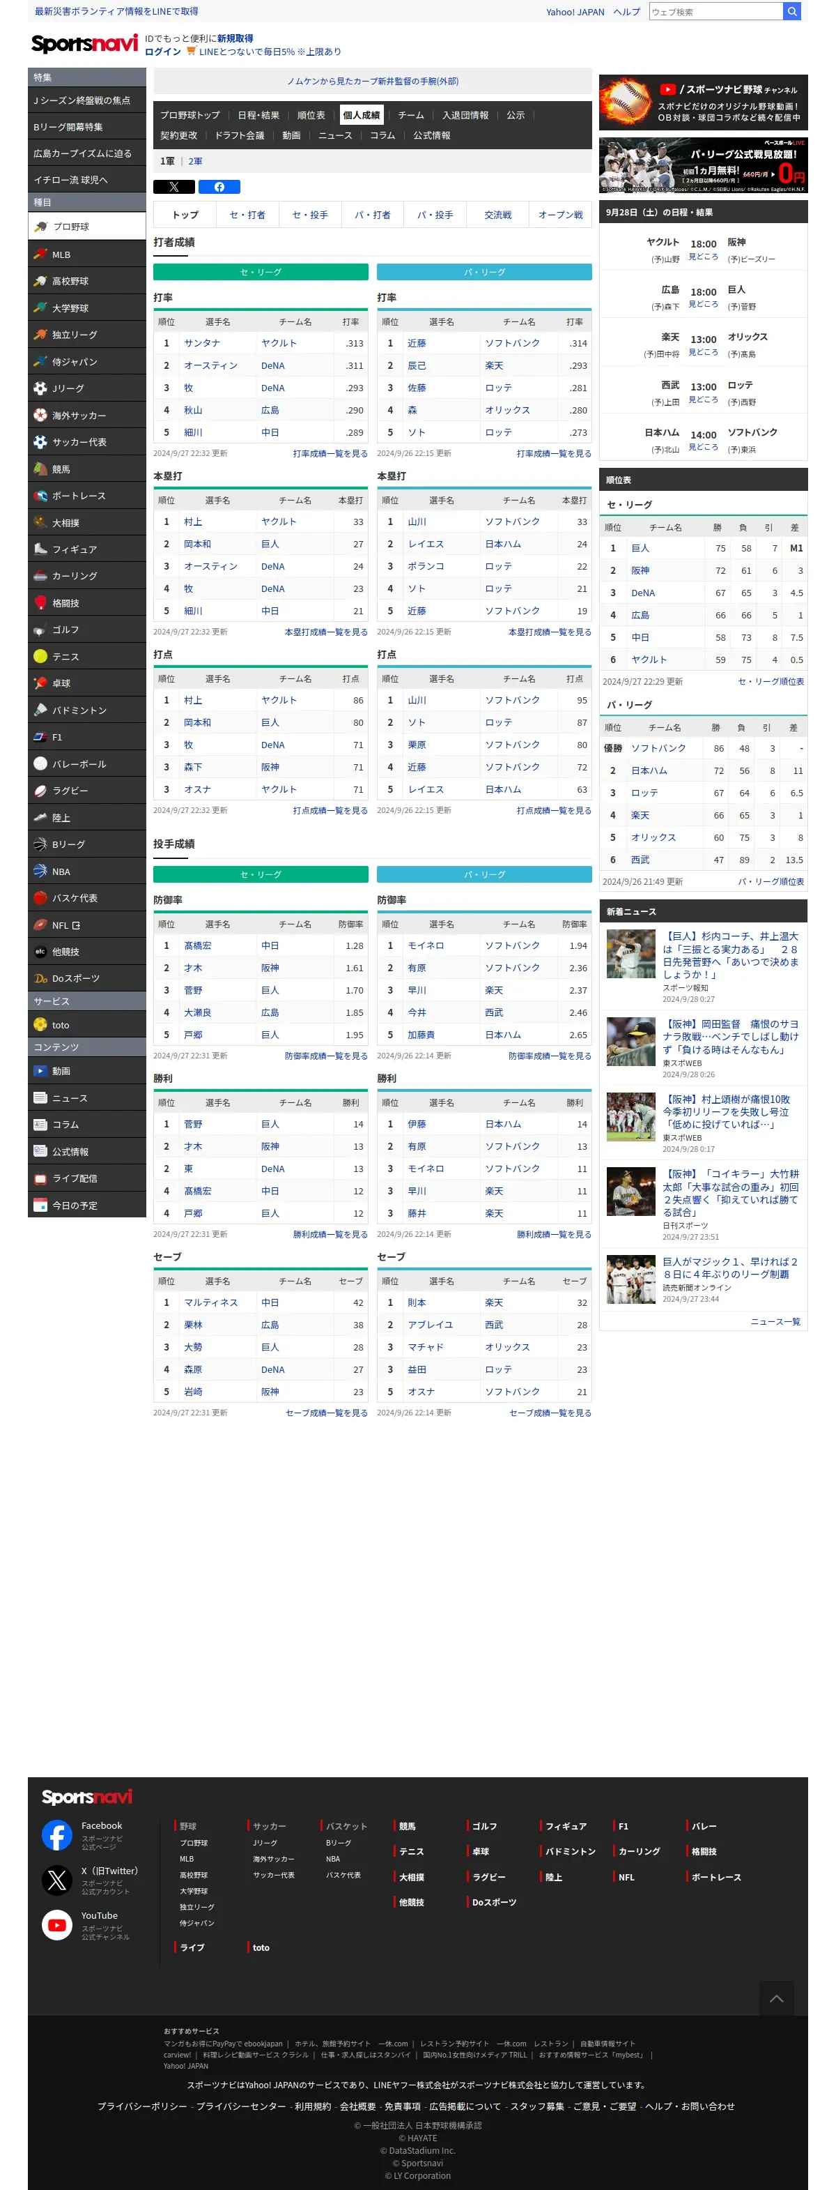Screen dimensions: 836x2190
Task: Select the ゴルフ sidebar icon
Action: [x=40, y=630]
